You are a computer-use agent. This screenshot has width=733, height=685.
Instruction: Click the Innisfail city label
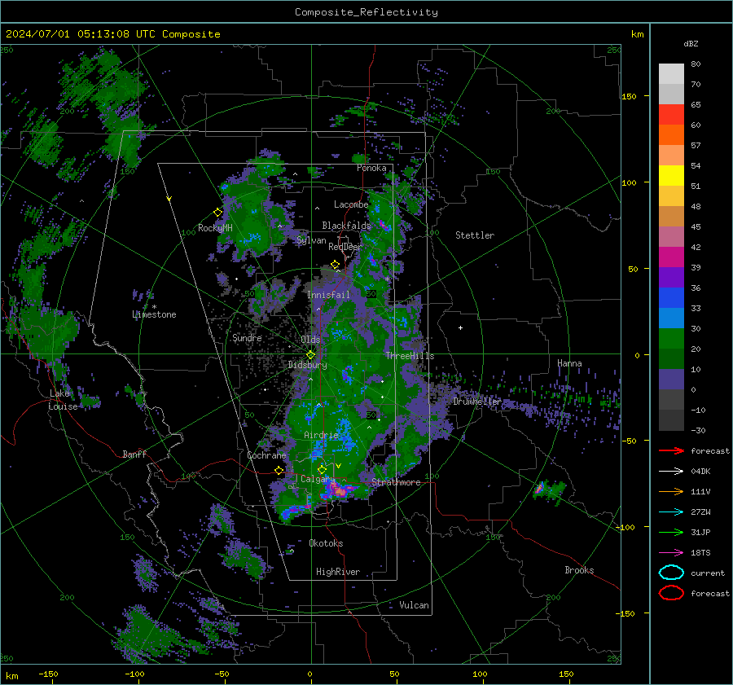click(329, 295)
